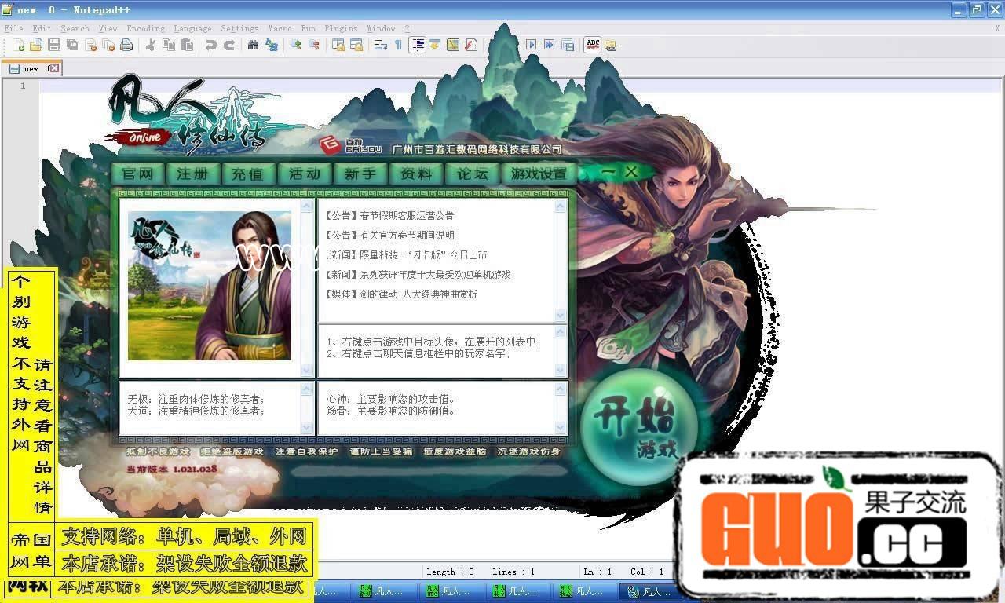Open the Edit menu
The image size is (1005, 603).
pyautogui.click(x=42, y=28)
